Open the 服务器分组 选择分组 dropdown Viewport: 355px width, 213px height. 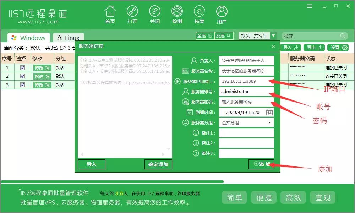(x=246, y=123)
